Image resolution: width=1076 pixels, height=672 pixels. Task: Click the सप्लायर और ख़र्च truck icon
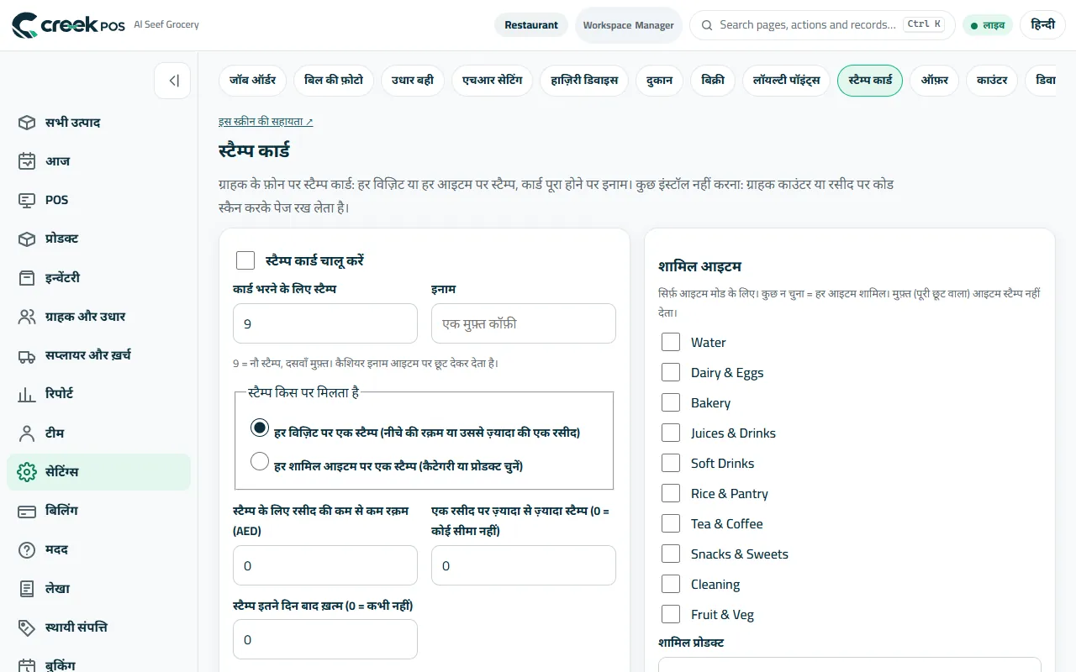pos(27,355)
